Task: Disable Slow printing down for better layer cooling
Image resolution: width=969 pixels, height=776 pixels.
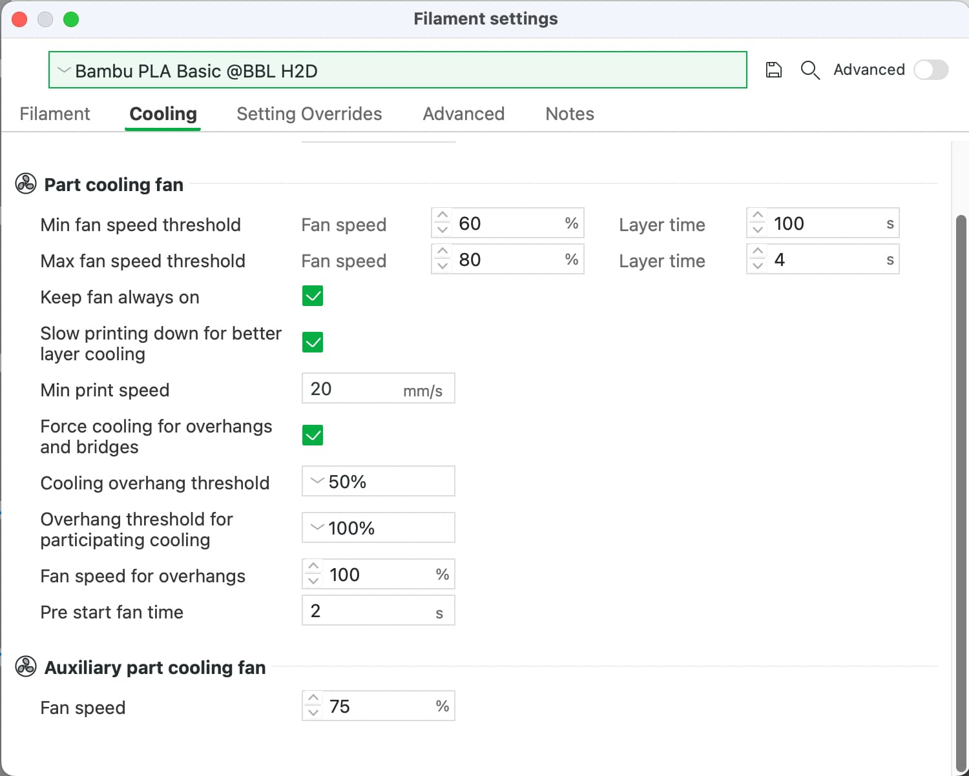Action: (x=313, y=342)
